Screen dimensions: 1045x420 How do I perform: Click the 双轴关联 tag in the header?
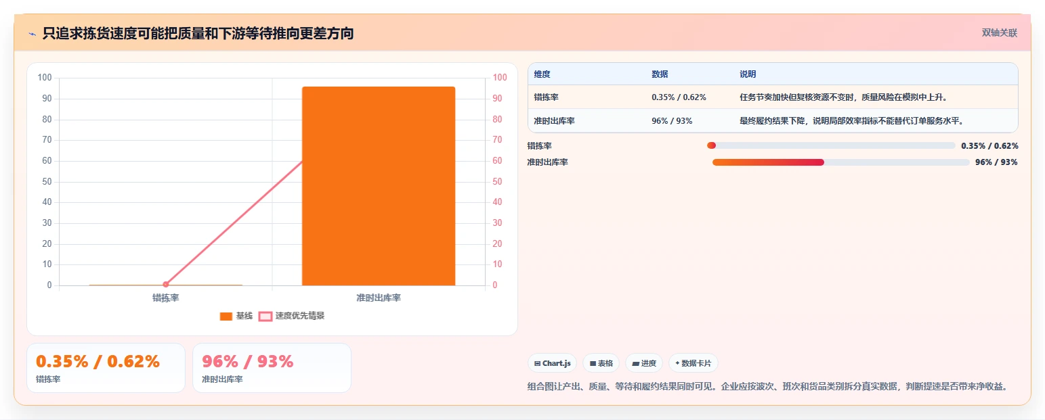pos(1000,32)
